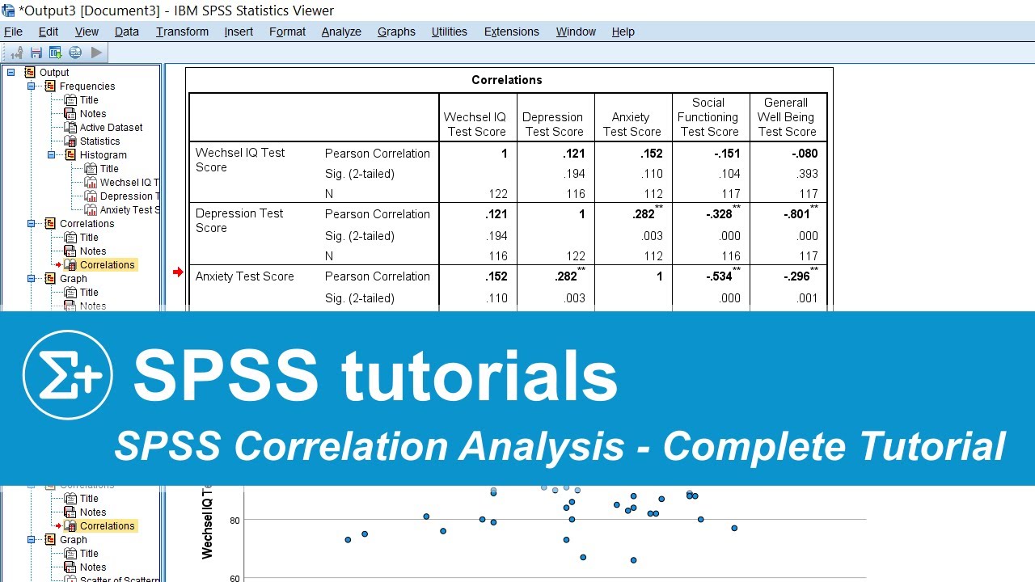Click the Depression histogram chart icon
Viewport: 1035px width, 582px height.
coord(91,196)
